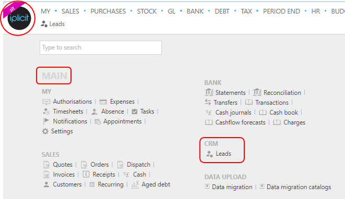Click the bank Statements building icon
Screen dimensions: 345x199
coord(209,93)
